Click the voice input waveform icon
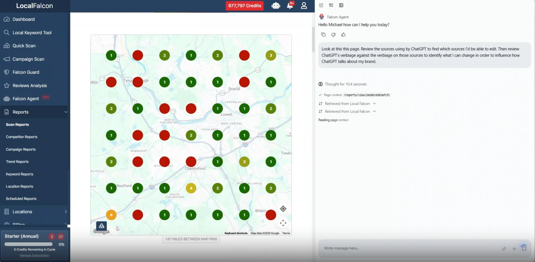The width and height of the screenshot is (535, 262). coord(514,248)
